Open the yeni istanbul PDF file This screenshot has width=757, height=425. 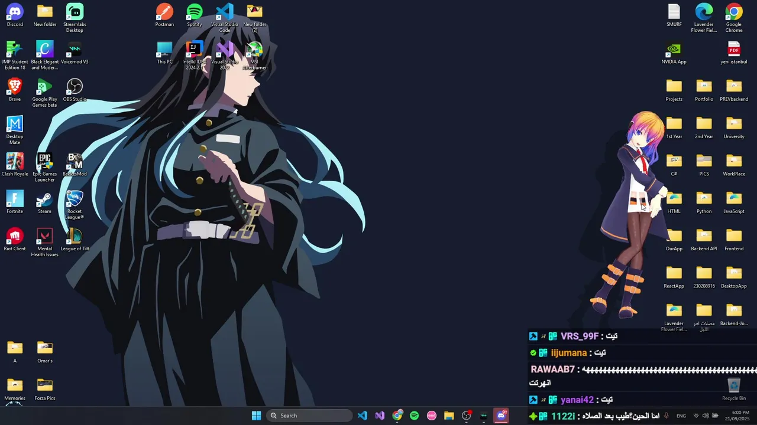(734, 53)
